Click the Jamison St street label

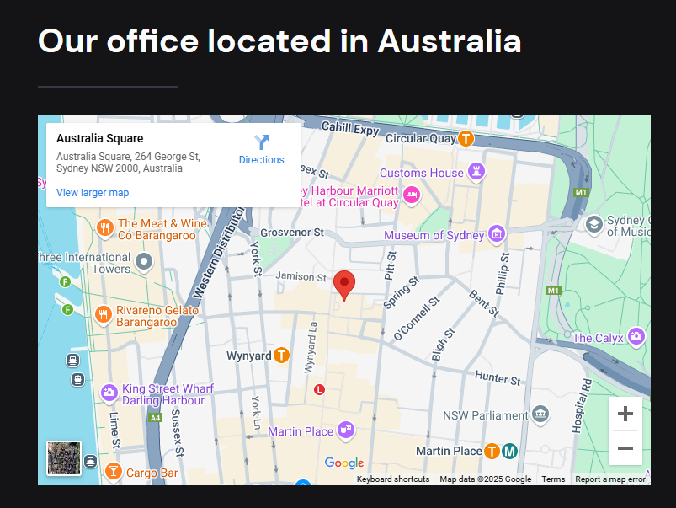[301, 276]
